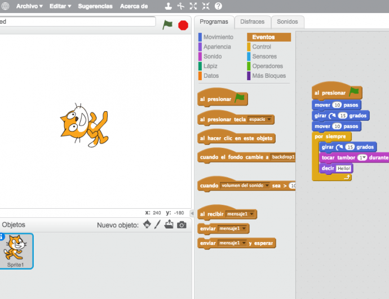The height and width of the screenshot is (299, 389).
Task: Click the green flag above the stage
Action: tap(167, 25)
